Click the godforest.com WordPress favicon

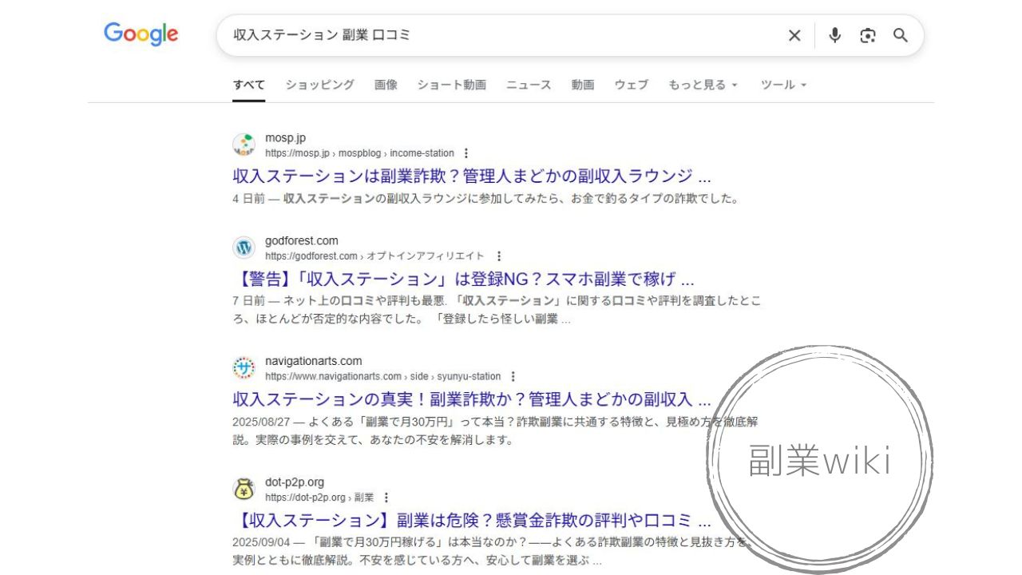point(244,248)
